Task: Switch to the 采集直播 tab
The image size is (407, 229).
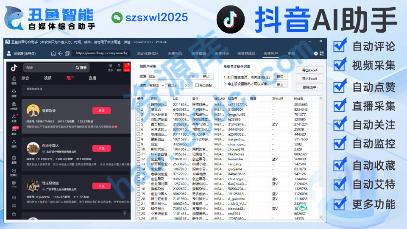Action: (x=198, y=53)
